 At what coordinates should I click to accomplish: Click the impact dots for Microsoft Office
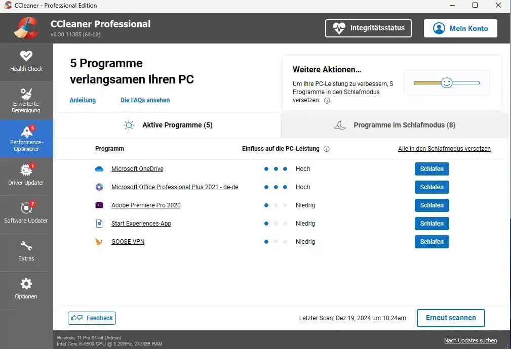tap(276, 187)
